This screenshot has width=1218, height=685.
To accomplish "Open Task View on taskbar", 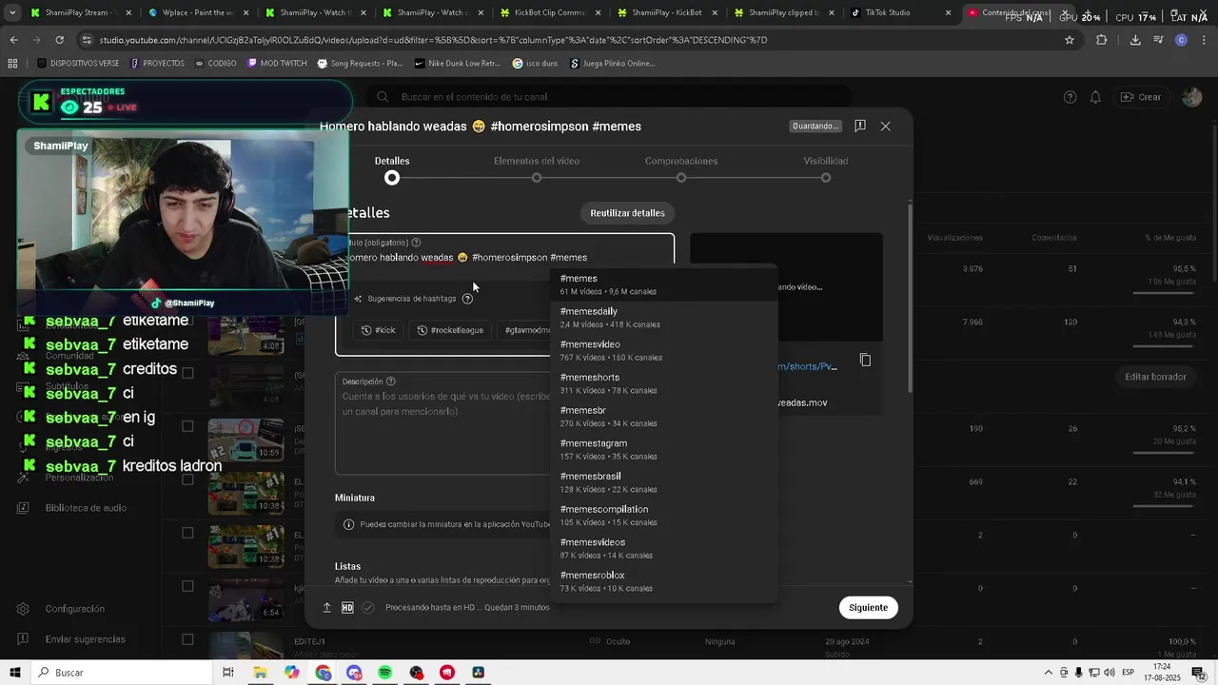I will click(228, 673).
